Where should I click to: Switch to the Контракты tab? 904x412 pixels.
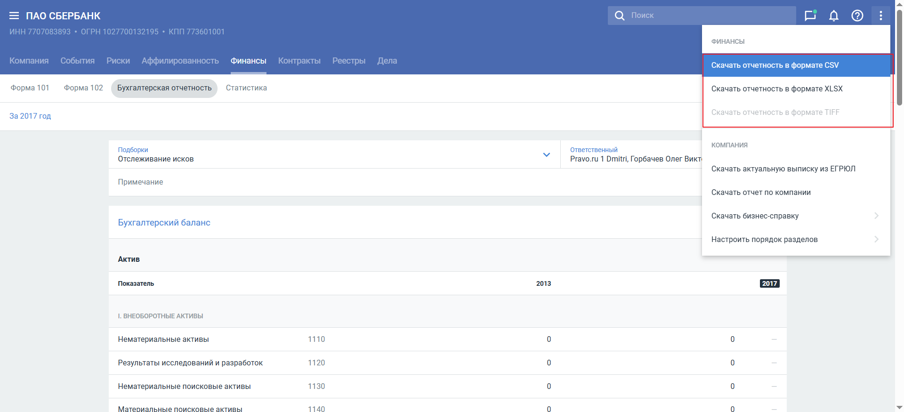point(299,61)
